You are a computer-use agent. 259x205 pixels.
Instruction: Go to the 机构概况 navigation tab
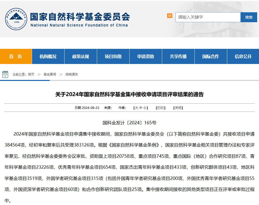[x=48, y=56]
